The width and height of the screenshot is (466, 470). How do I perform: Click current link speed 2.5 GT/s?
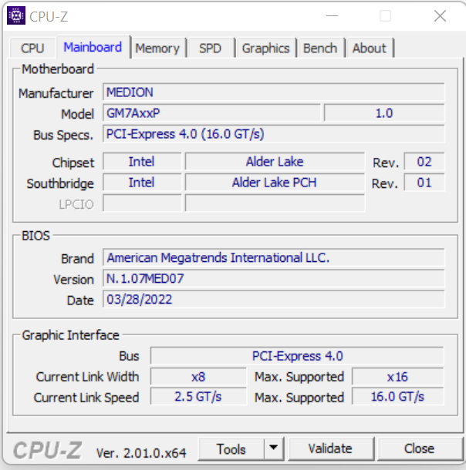198,397
